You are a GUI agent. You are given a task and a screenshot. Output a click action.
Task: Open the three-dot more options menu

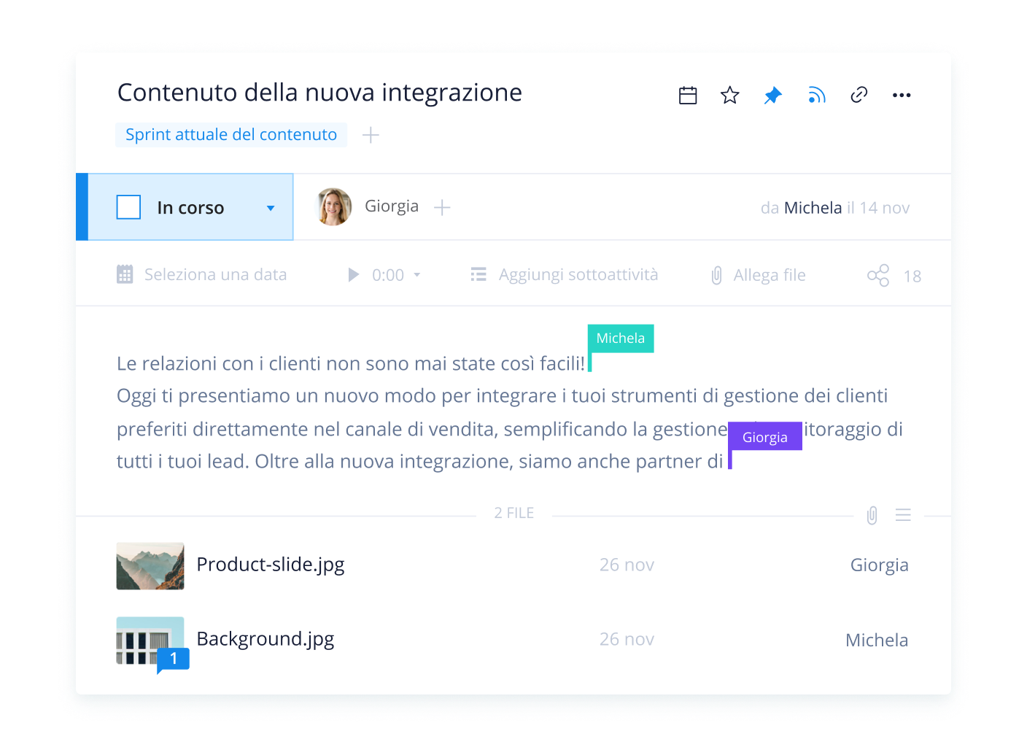tap(902, 96)
